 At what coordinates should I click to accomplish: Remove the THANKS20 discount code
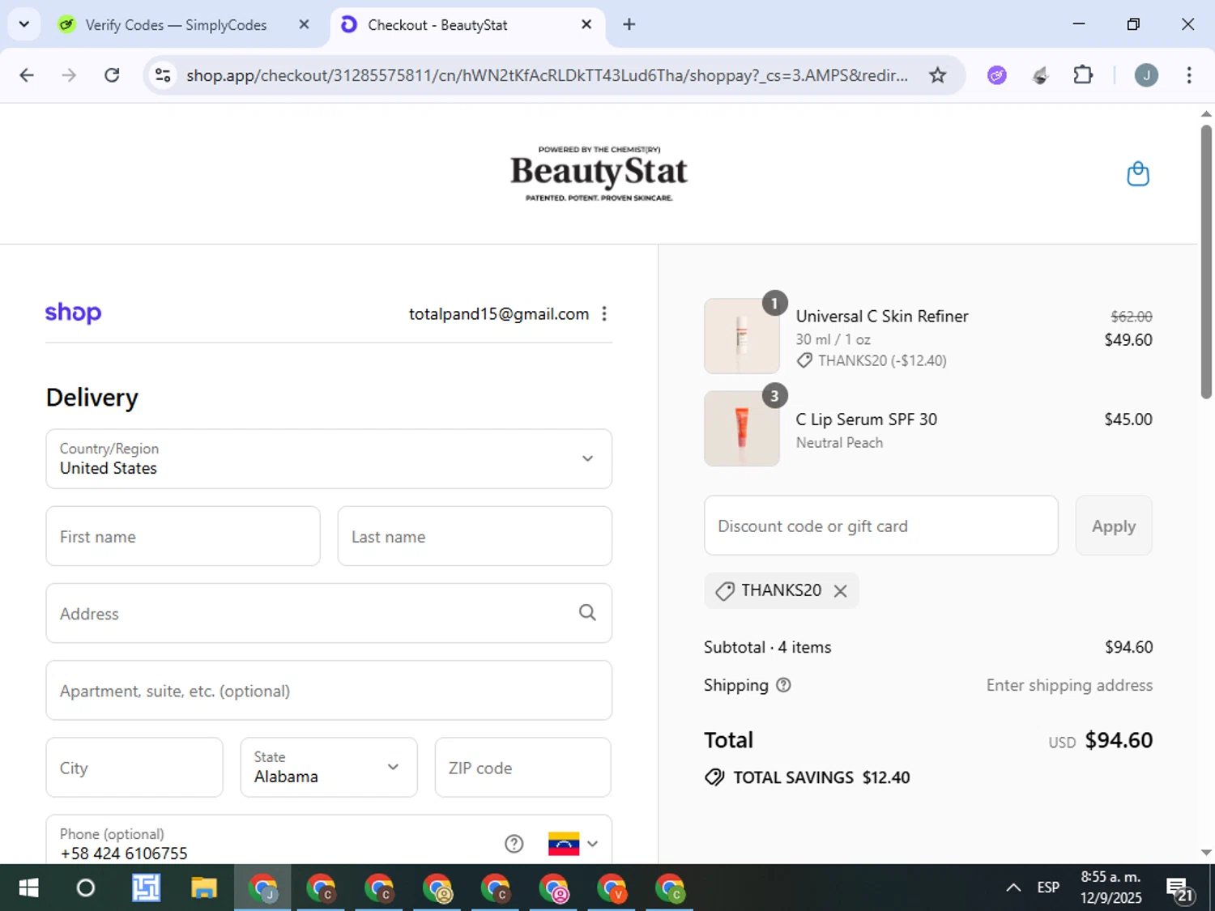tap(841, 591)
